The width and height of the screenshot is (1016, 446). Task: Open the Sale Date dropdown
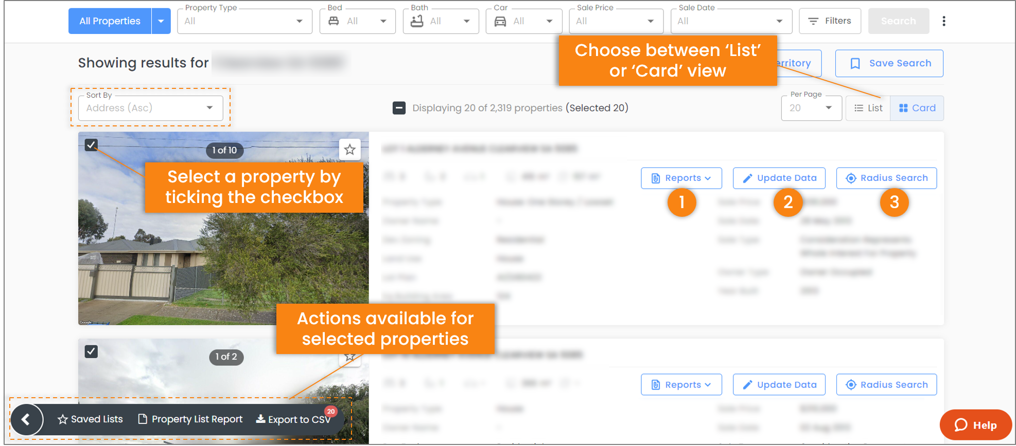coord(731,21)
